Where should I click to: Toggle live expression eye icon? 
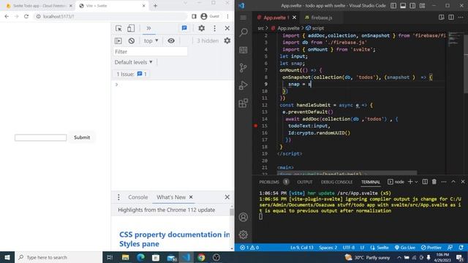pos(171,41)
